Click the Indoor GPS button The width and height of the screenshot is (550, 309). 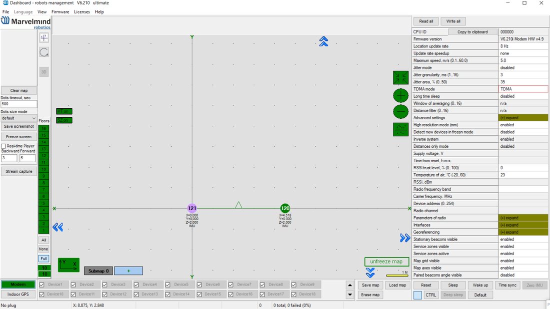[18, 295]
